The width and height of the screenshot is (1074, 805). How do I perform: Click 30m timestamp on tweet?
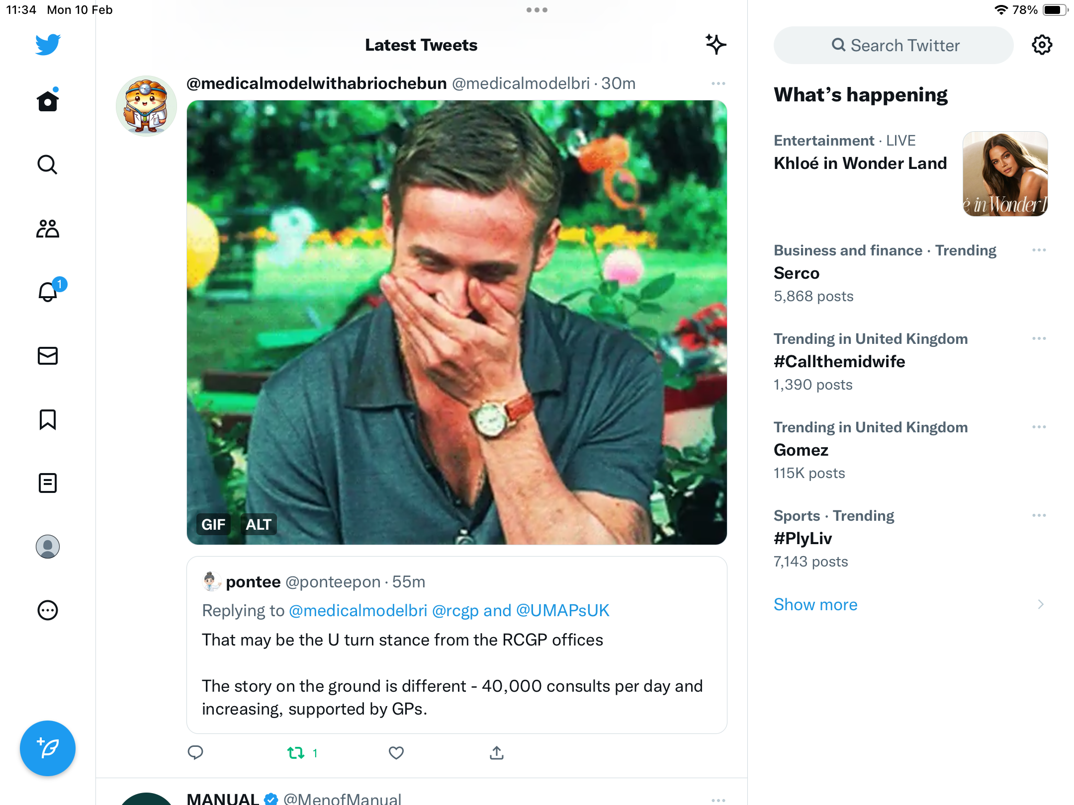[x=619, y=83]
